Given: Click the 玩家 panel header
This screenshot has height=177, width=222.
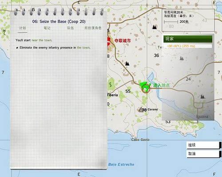Looking at the screenshot, I should pyautogui.click(x=188, y=39).
